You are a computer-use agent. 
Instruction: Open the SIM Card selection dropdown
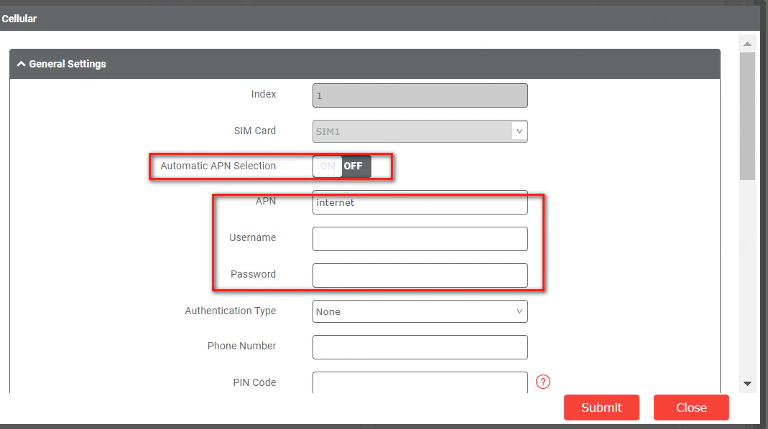point(420,131)
